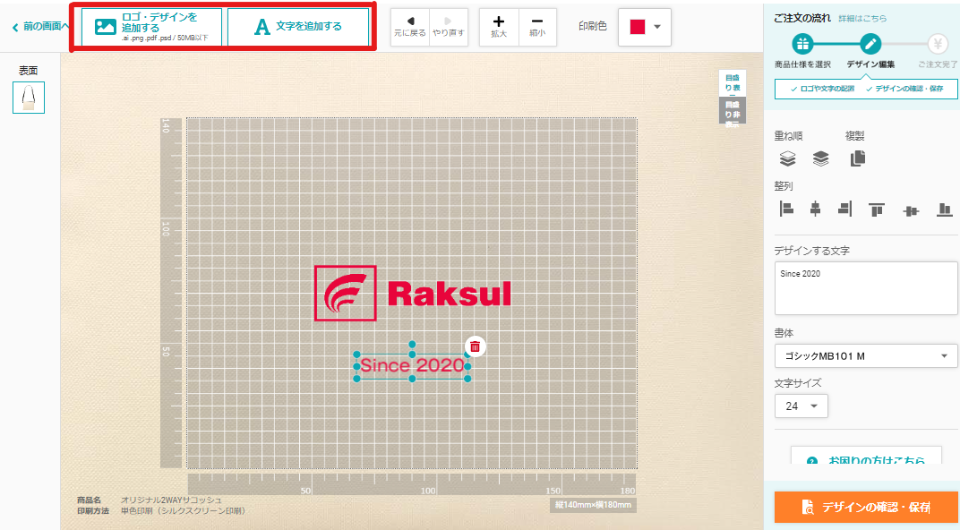
Task: Select the ロゴや文字の配置 sub-step
Action: pos(822,89)
